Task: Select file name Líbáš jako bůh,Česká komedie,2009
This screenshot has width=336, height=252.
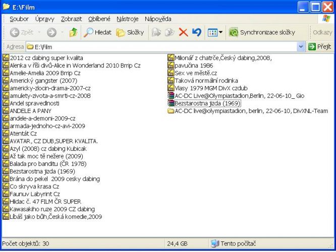Action: tap(56, 217)
